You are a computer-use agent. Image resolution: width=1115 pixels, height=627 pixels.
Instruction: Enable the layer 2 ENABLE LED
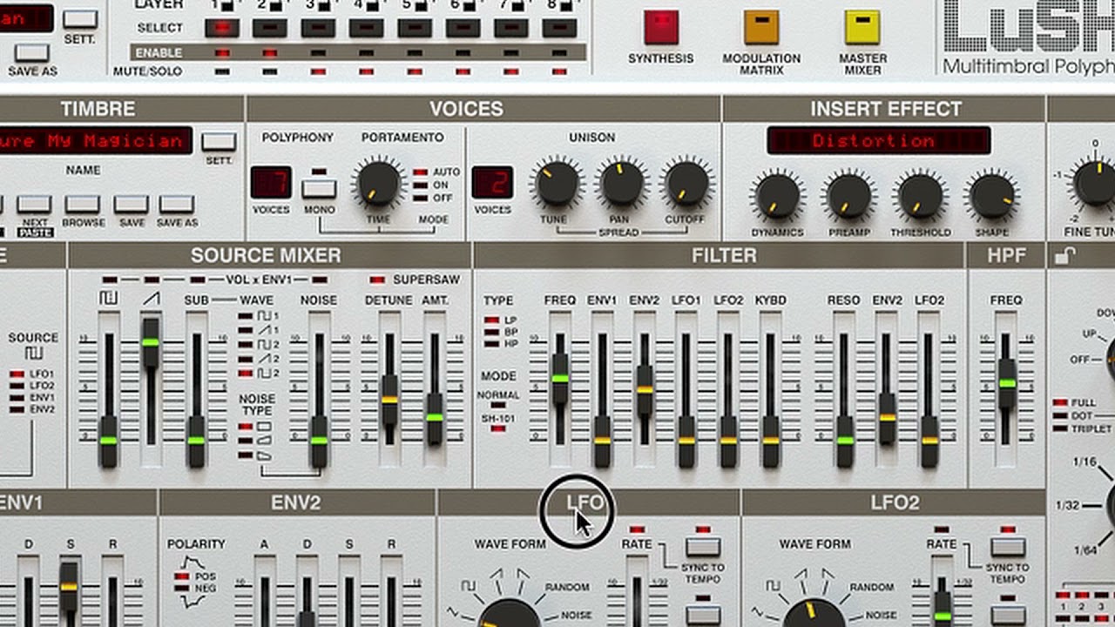click(x=270, y=53)
